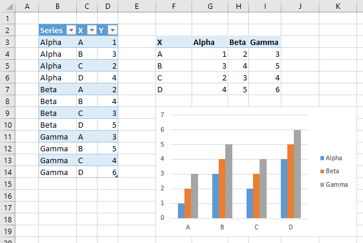Click cell D3 with value 1
This screenshot has height=243, width=363.
click(108, 42)
